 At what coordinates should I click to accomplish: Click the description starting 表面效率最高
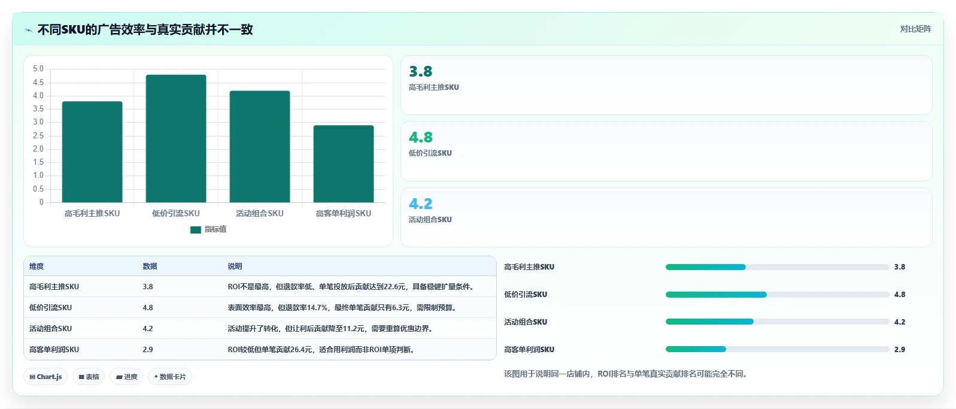tap(344, 308)
